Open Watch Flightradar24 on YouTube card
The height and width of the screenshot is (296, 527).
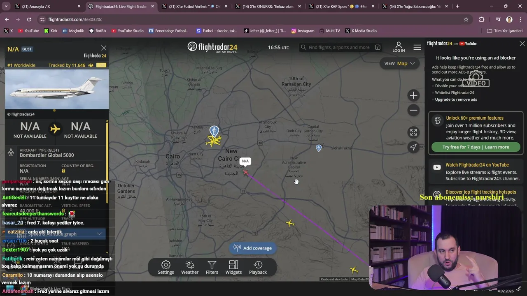coord(476,171)
